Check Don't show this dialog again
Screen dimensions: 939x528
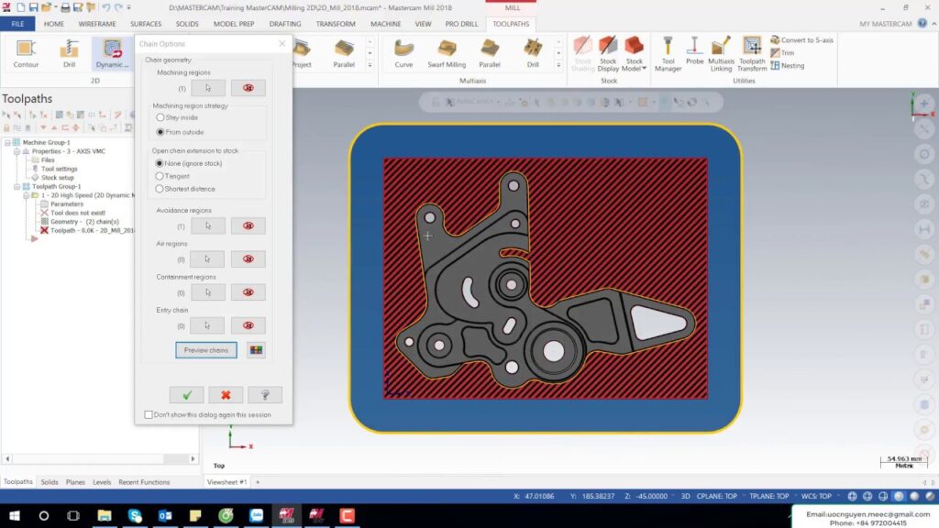pos(149,414)
